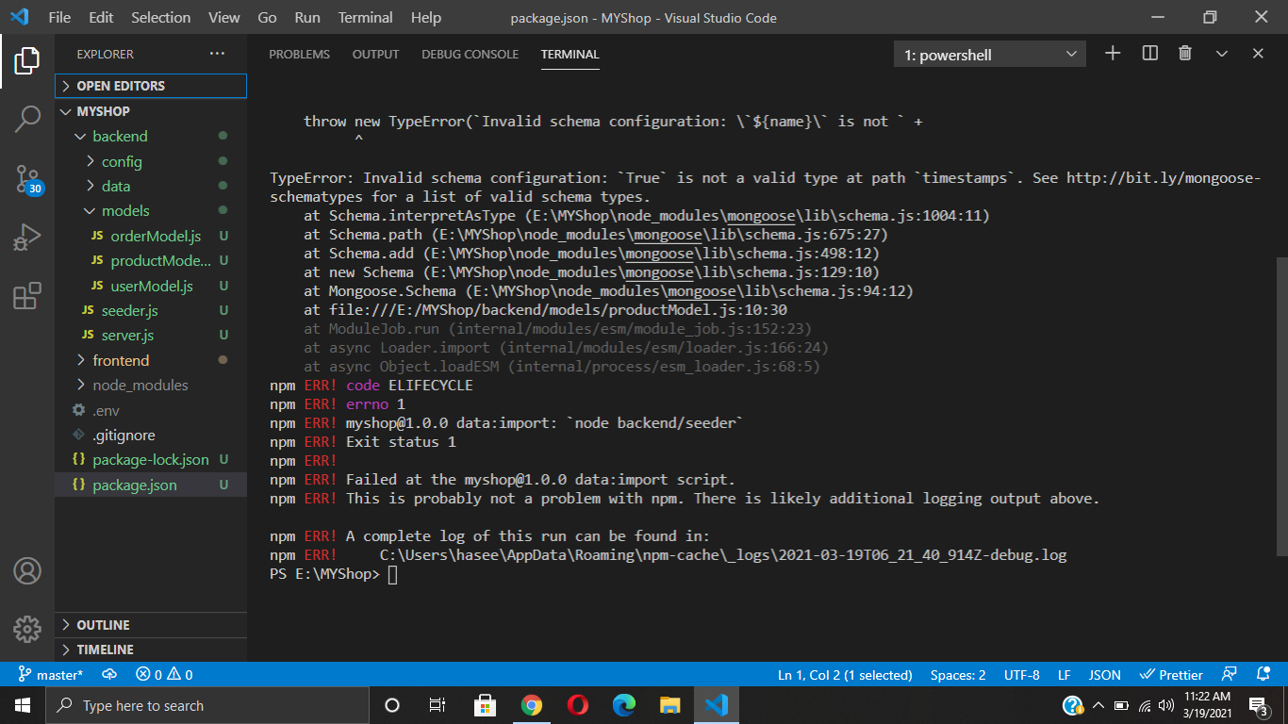Open the Extensions panel
The image size is (1288, 724).
tap(25, 294)
